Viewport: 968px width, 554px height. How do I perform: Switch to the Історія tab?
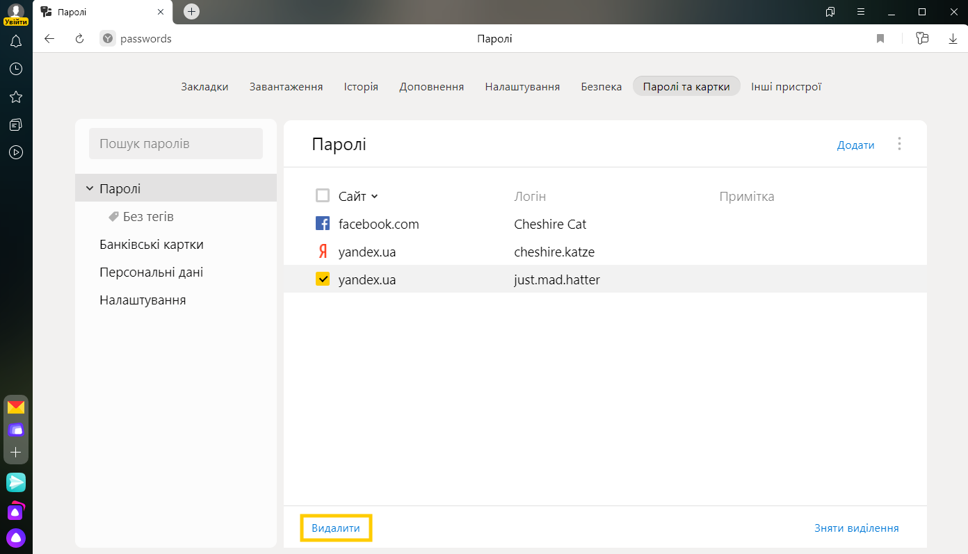(361, 87)
